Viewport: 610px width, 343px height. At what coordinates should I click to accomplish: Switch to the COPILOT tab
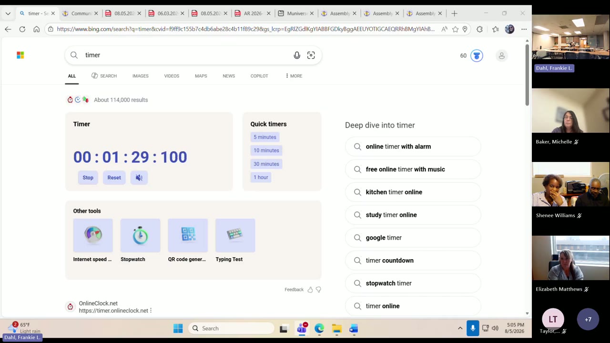pyautogui.click(x=259, y=76)
